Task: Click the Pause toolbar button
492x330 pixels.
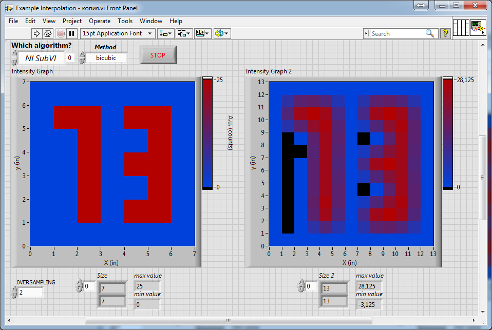Action: point(72,33)
